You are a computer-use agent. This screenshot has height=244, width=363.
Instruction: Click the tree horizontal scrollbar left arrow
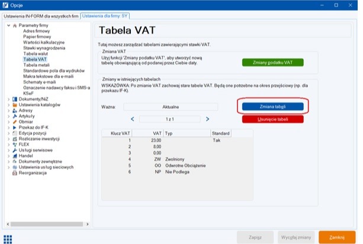8,224
